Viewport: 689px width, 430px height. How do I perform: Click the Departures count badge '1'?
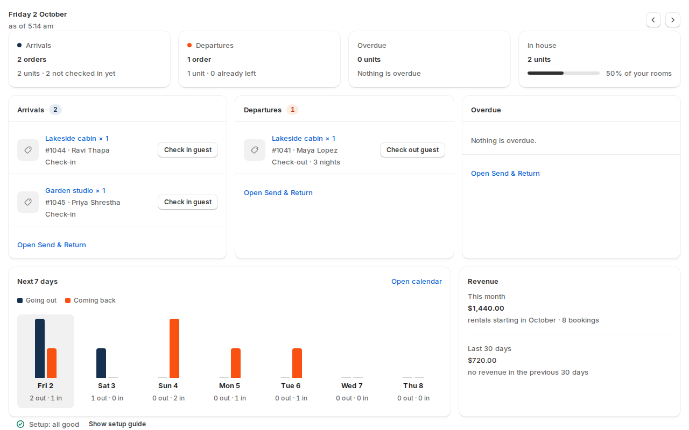(x=292, y=110)
